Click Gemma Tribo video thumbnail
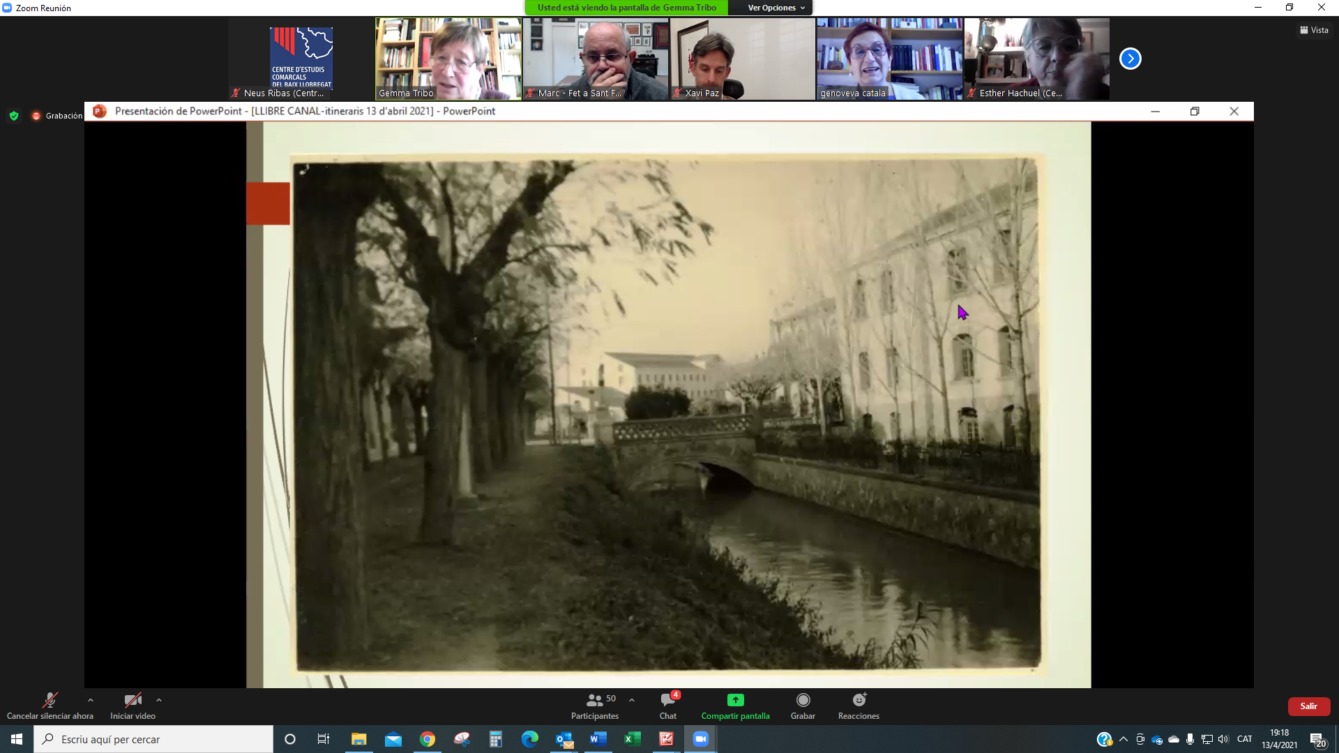Screen dimensions: 1339x753 pos(448,59)
